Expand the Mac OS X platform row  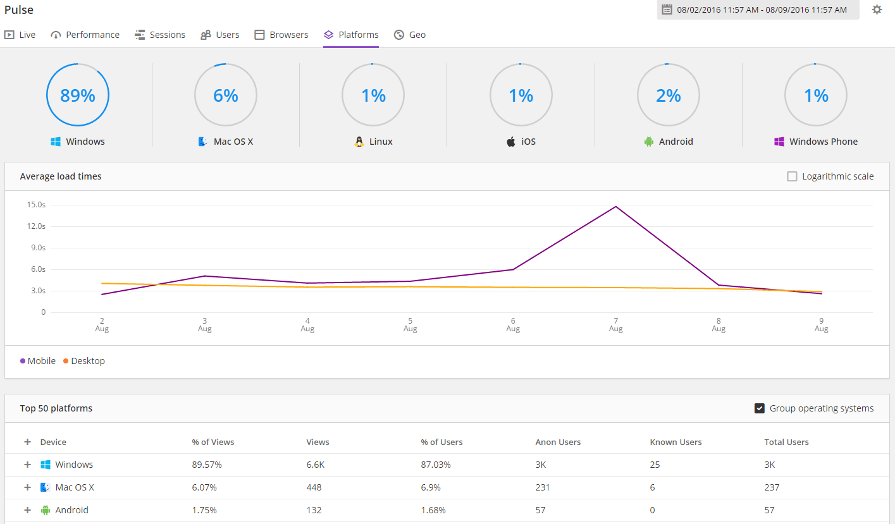coord(27,487)
